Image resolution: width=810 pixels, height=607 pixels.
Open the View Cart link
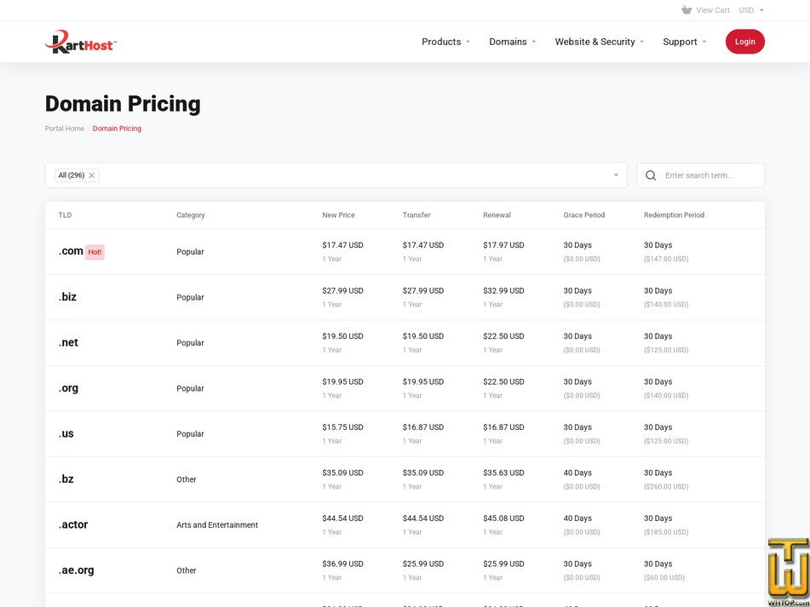[x=713, y=10]
